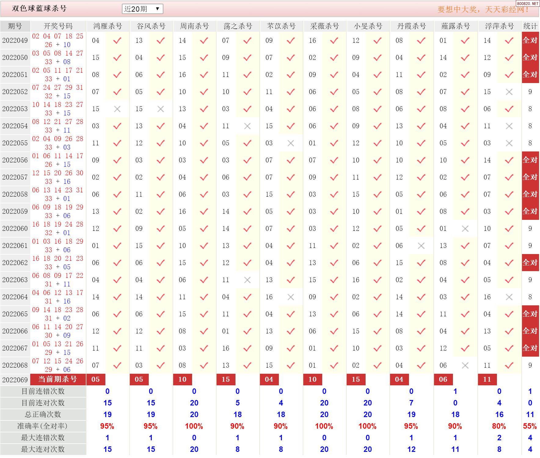Click the 800820.NET site badge

pyautogui.click(x=528, y=3)
